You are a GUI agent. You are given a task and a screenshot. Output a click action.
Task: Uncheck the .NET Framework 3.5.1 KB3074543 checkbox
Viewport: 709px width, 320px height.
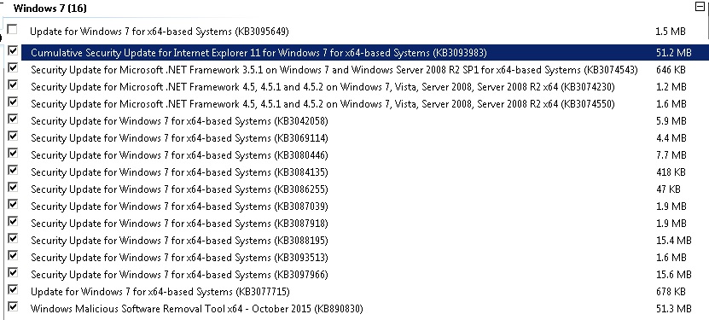[13, 67]
